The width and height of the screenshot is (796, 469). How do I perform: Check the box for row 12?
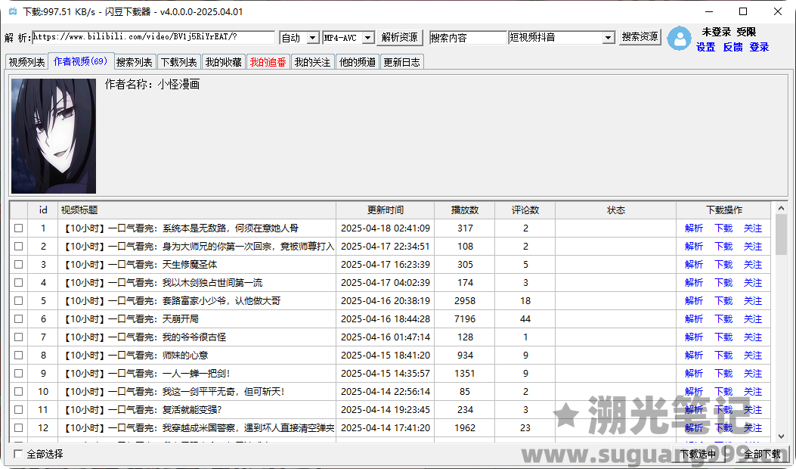click(19, 428)
